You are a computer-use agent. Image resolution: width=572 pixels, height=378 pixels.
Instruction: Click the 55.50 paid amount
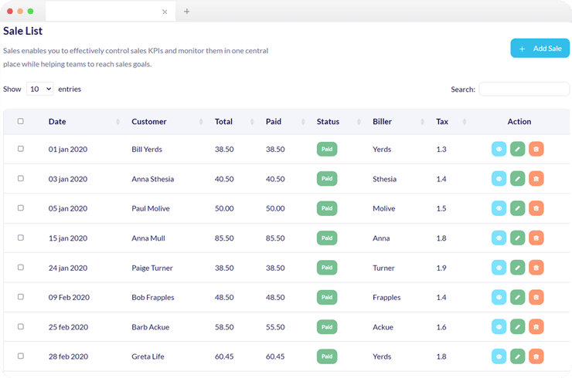click(x=275, y=327)
